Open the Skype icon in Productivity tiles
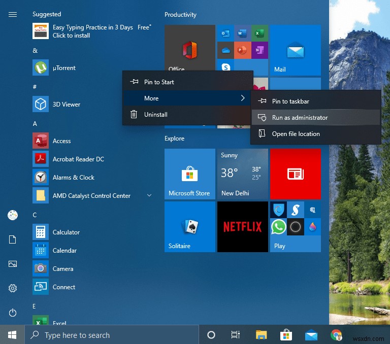Screen dimensions: 390x344 [x=225, y=66]
